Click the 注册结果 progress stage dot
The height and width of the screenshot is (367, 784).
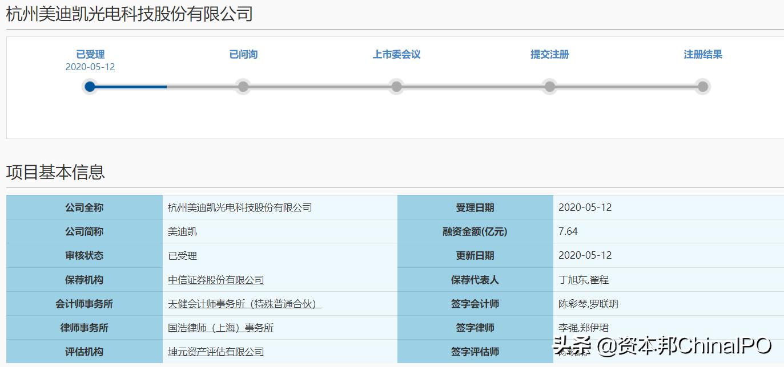[703, 87]
